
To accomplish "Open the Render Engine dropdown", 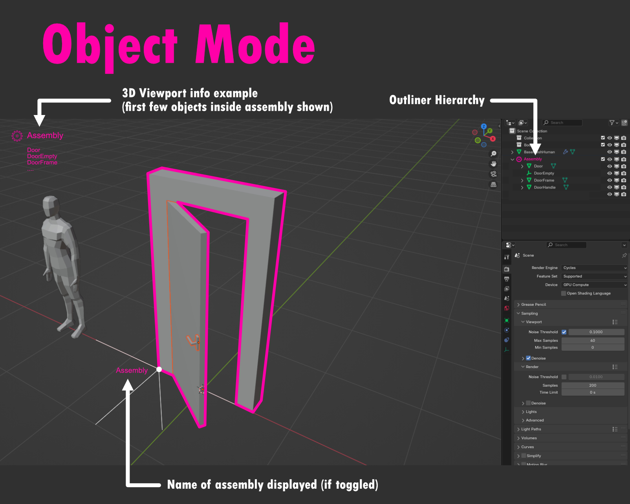I will click(x=594, y=268).
